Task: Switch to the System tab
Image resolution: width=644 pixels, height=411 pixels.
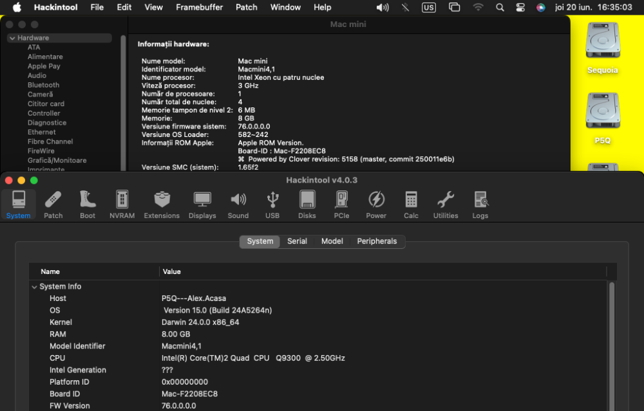Action: 260,241
